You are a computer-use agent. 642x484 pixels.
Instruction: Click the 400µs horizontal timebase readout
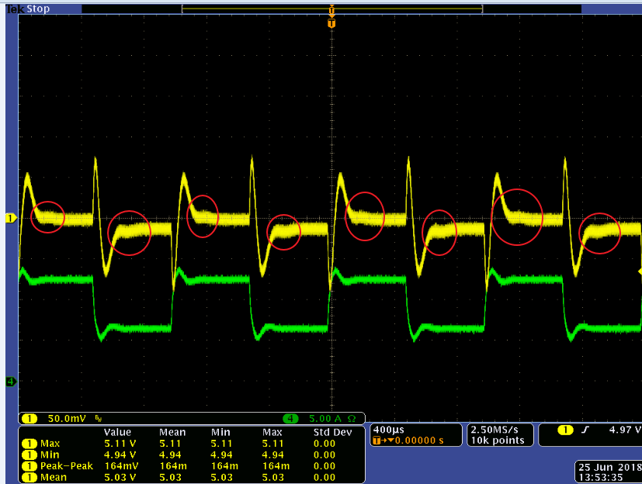(x=389, y=430)
